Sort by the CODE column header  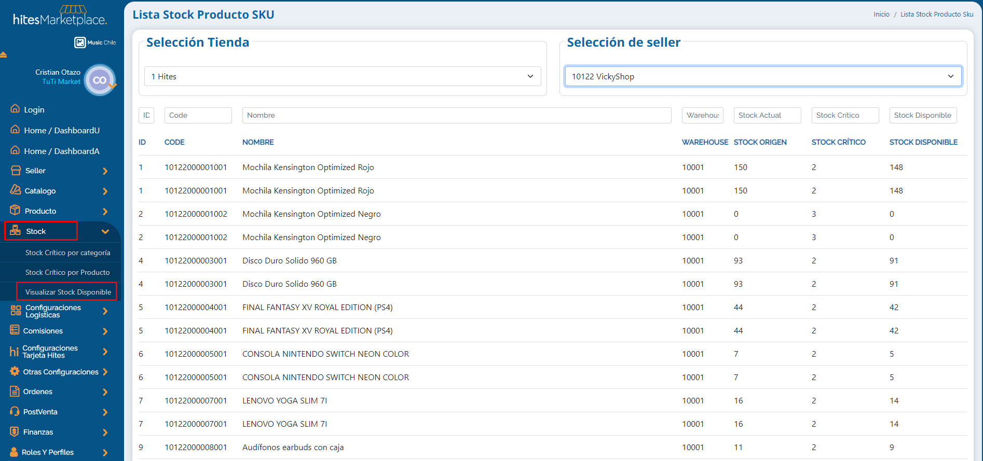pyautogui.click(x=174, y=142)
